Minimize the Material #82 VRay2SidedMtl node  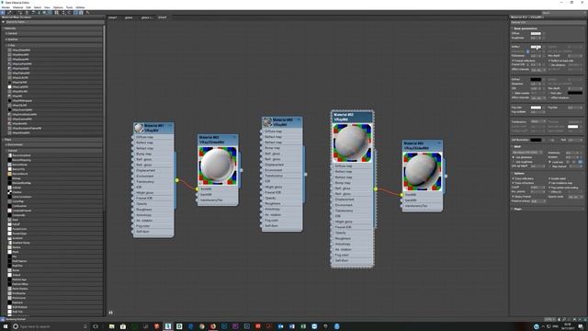[235, 137]
